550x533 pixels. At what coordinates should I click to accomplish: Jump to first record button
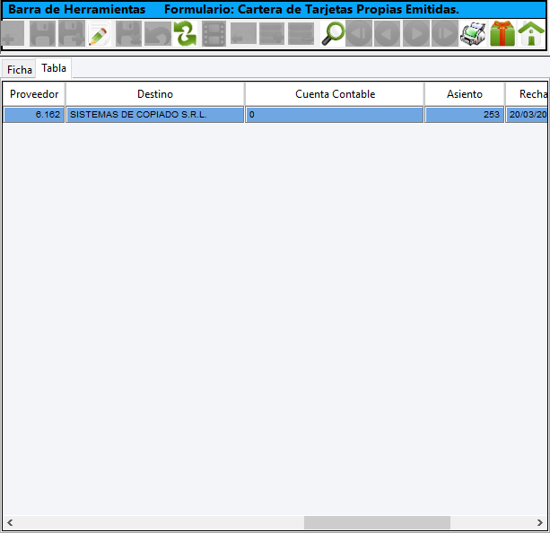pos(359,34)
